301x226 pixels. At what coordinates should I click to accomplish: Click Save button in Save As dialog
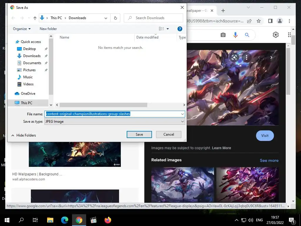[x=139, y=134]
